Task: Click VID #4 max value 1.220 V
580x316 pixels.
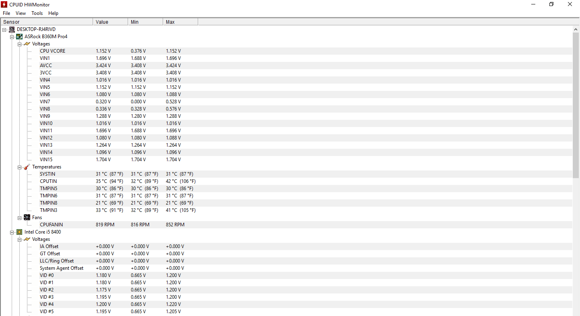Action: click(x=173, y=304)
